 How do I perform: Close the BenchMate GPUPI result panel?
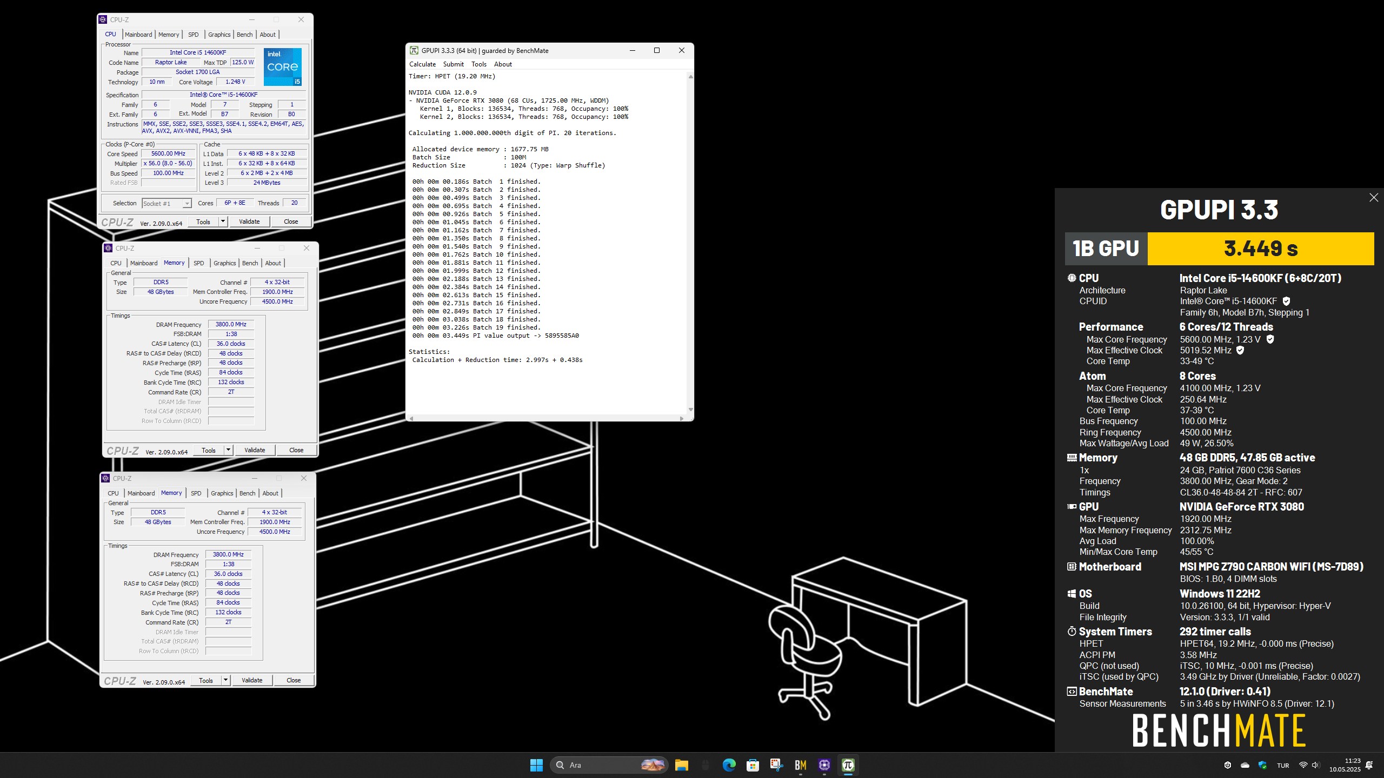1374,198
